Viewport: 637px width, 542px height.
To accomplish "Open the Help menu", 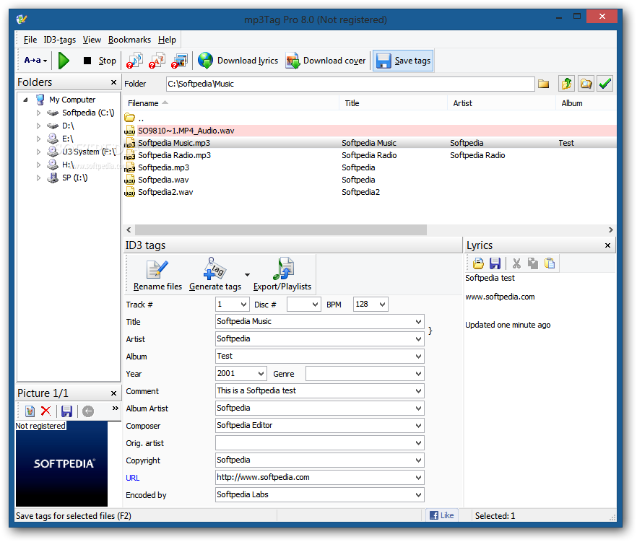I will pyautogui.click(x=167, y=40).
